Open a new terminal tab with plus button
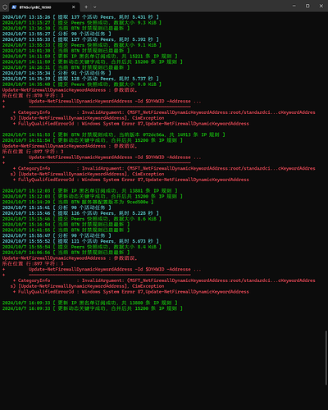 click(x=86, y=7)
